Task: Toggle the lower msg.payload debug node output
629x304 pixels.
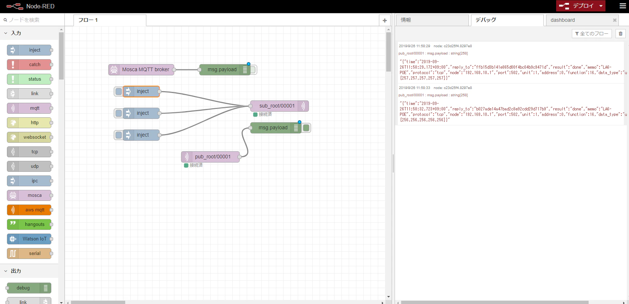Action: click(x=306, y=128)
